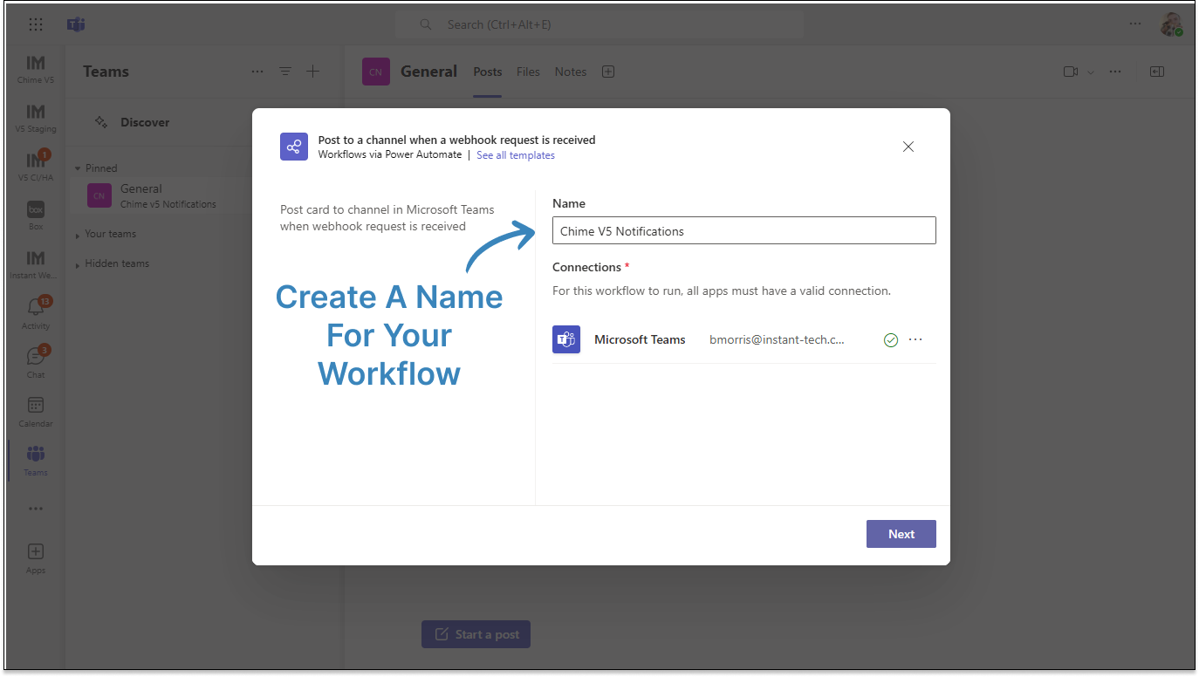The height and width of the screenshot is (677, 1199).
Task: Open the app launcher grid icon
Action: [x=36, y=24]
